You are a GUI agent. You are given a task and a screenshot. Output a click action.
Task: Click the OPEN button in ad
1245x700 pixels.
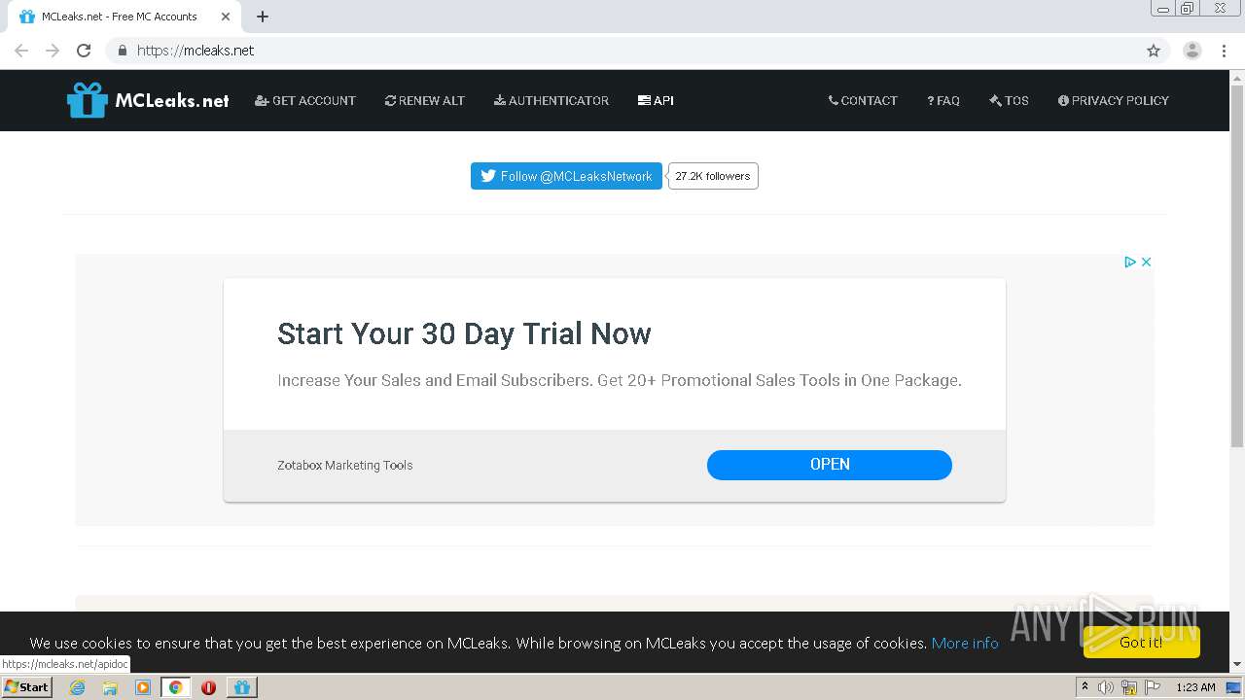[830, 465]
